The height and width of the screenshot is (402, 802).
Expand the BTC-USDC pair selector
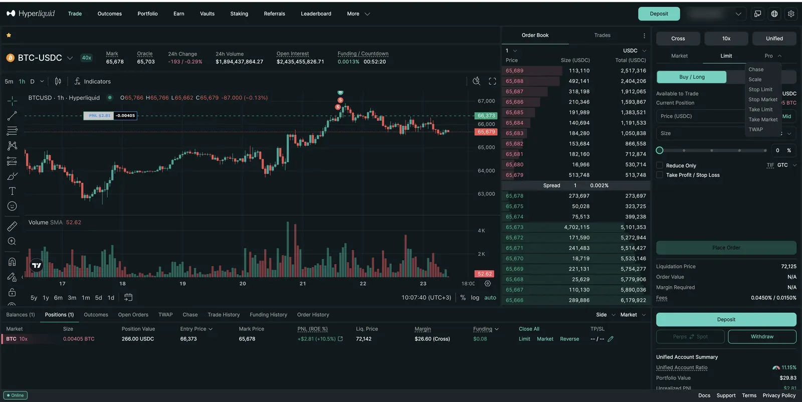click(70, 58)
